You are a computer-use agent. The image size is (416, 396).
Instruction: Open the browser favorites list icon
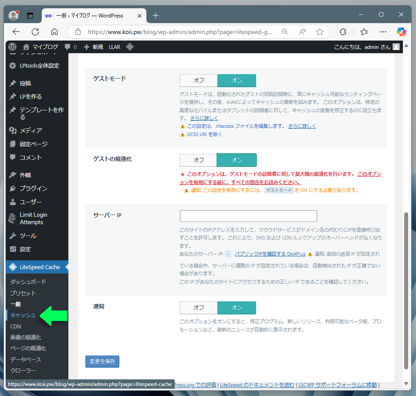364,32
